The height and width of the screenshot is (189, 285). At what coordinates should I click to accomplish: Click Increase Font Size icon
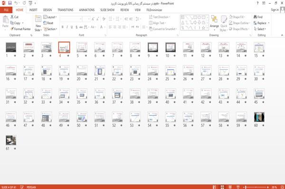(x=93, y=19)
